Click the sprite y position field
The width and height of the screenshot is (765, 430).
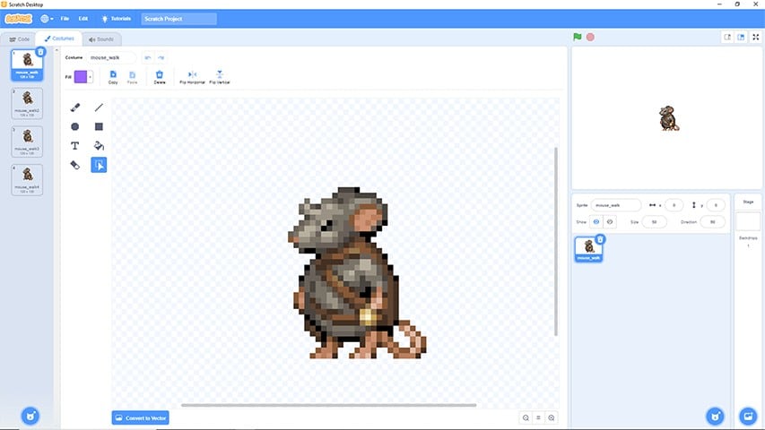(x=716, y=205)
